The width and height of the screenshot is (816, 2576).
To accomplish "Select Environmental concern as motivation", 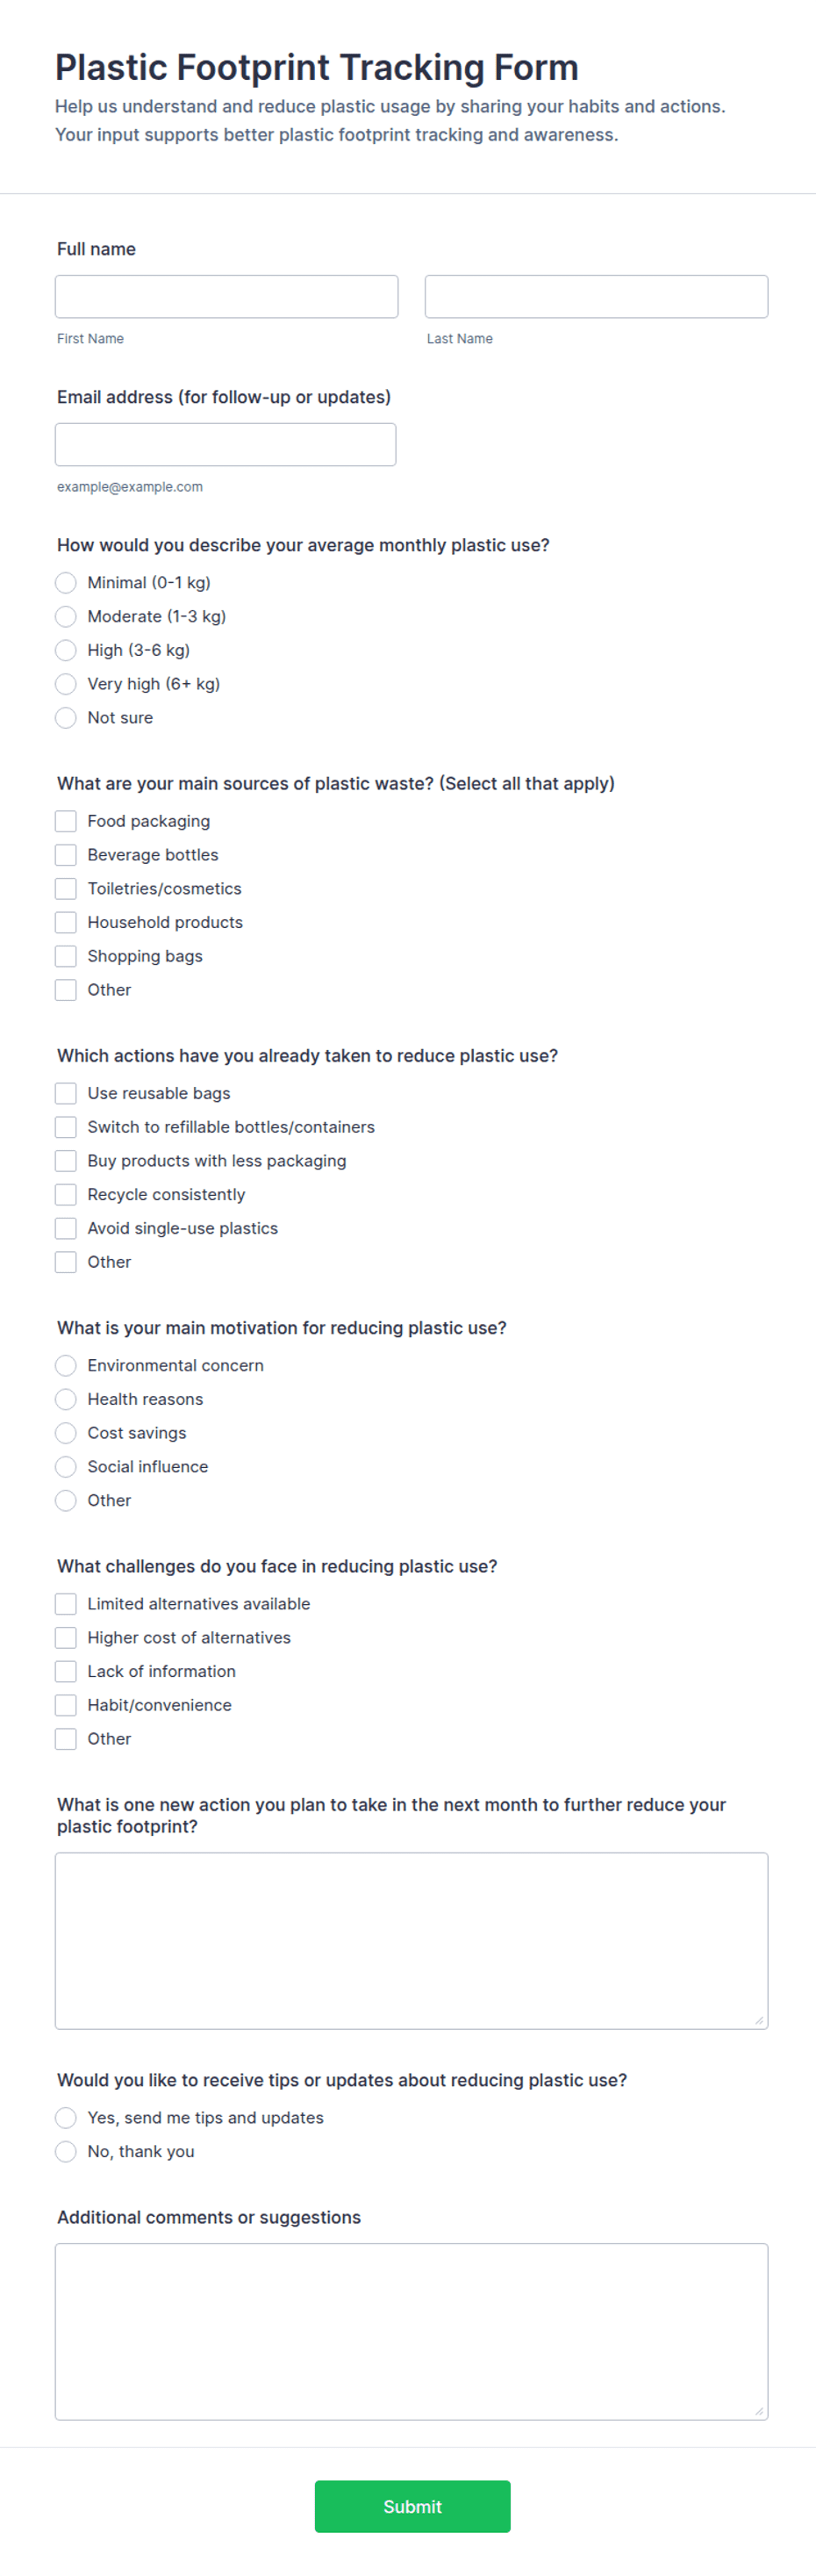I will 66,1365.
